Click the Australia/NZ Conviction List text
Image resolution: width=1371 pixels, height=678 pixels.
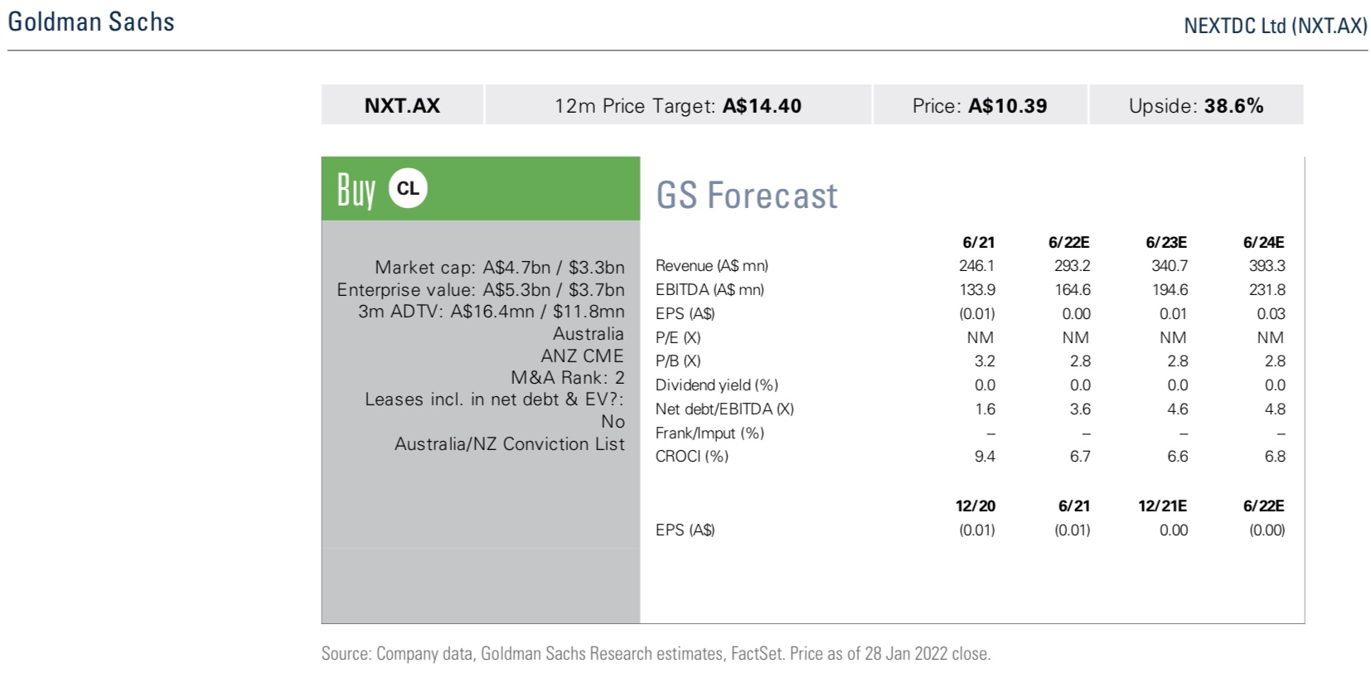[x=510, y=444]
